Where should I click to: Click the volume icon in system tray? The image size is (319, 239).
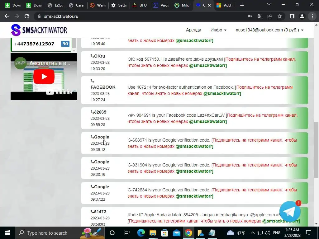268,233
